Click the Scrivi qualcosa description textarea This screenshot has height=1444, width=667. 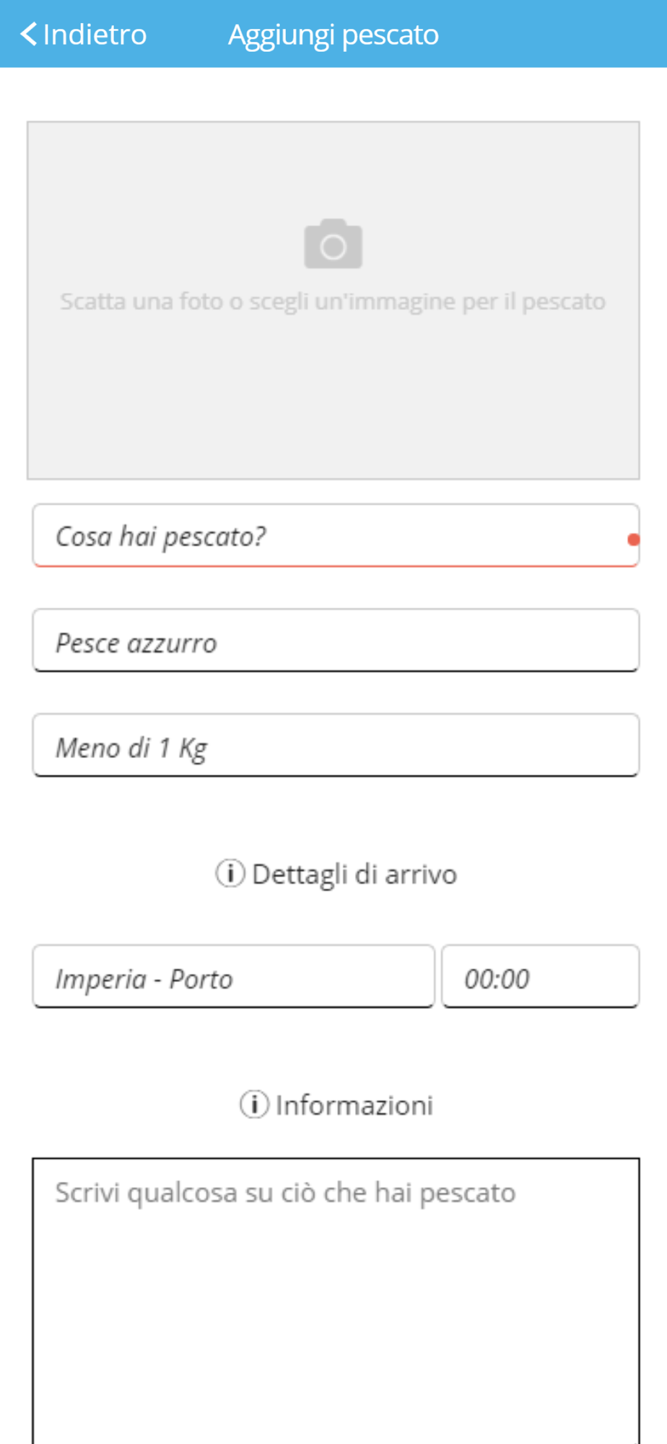click(x=336, y=1301)
